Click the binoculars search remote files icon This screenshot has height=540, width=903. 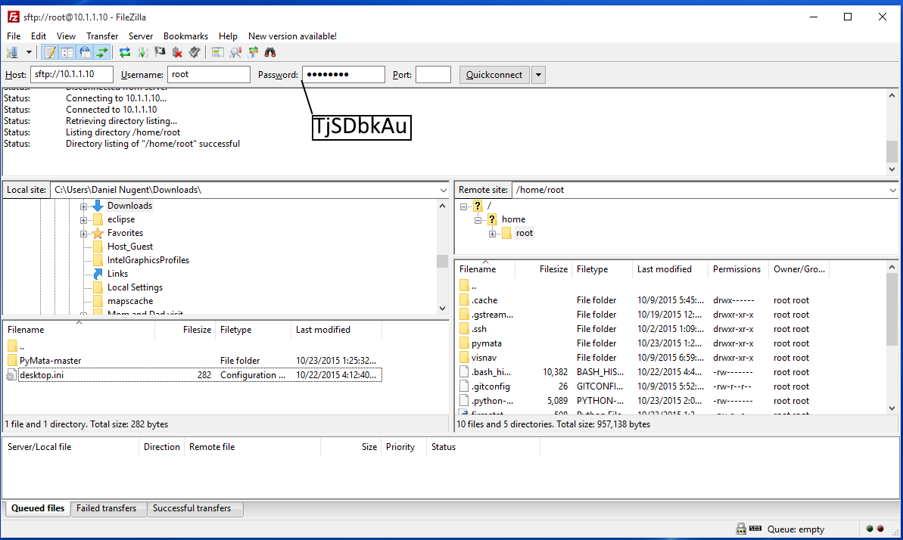[x=270, y=52]
